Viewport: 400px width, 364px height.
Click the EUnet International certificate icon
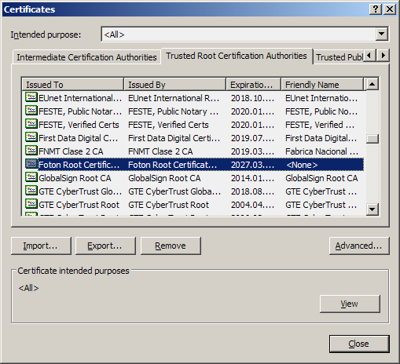point(31,97)
